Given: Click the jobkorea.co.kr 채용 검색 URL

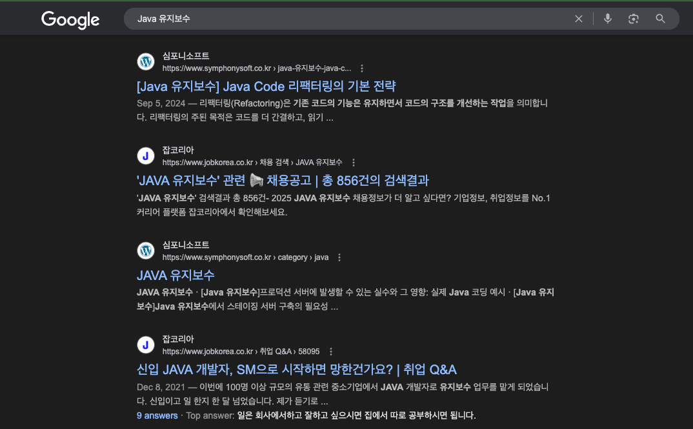Looking at the screenshot, I should click(x=252, y=163).
